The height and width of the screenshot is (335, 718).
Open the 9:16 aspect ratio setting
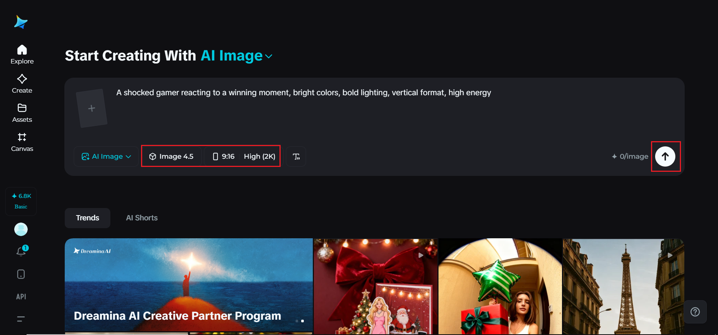pyautogui.click(x=224, y=156)
